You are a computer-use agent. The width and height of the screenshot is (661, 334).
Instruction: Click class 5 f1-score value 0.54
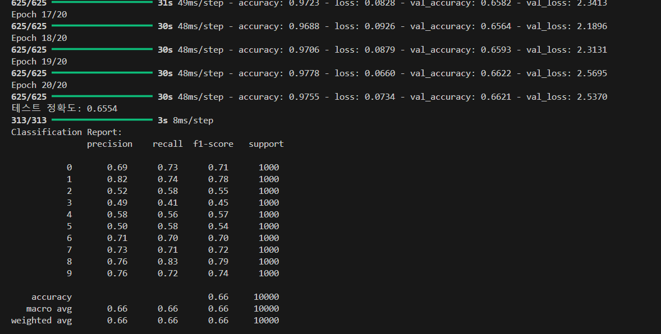pos(218,226)
